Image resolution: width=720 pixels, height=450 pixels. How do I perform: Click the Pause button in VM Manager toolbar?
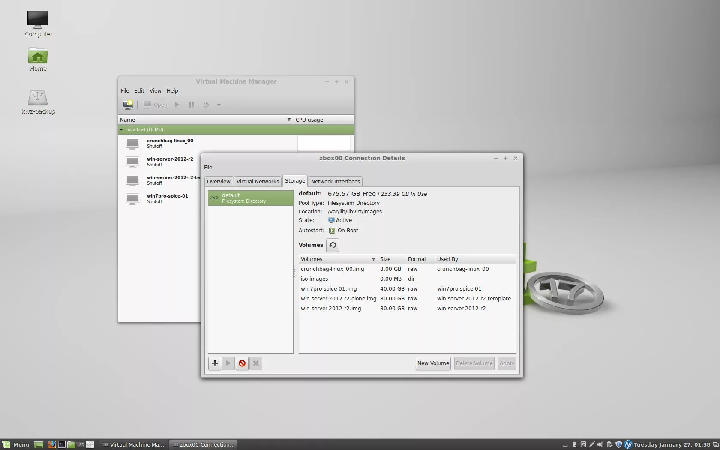click(192, 105)
